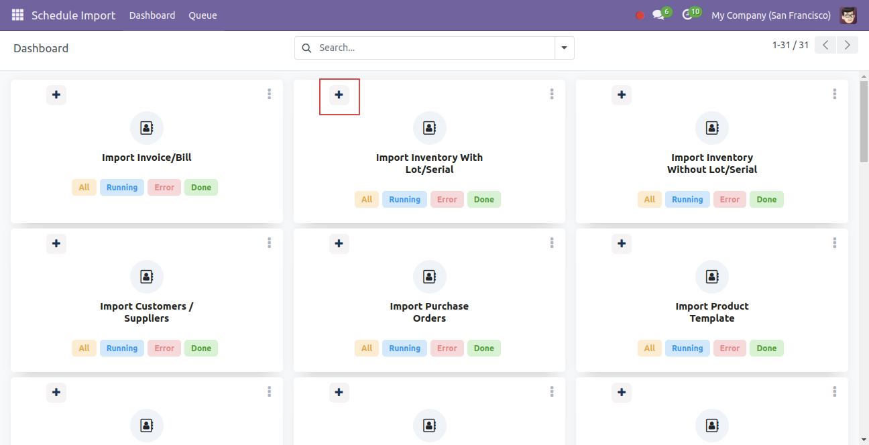Click the vertical scrollbar thumb
This screenshot has width=869, height=445.
pyautogui.click(x=864, y=121)
